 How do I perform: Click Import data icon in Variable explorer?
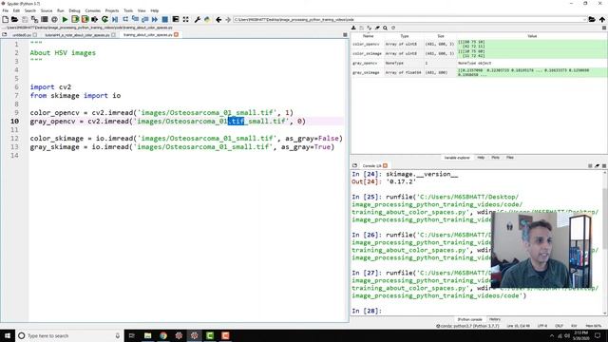[x=353, y=28]
